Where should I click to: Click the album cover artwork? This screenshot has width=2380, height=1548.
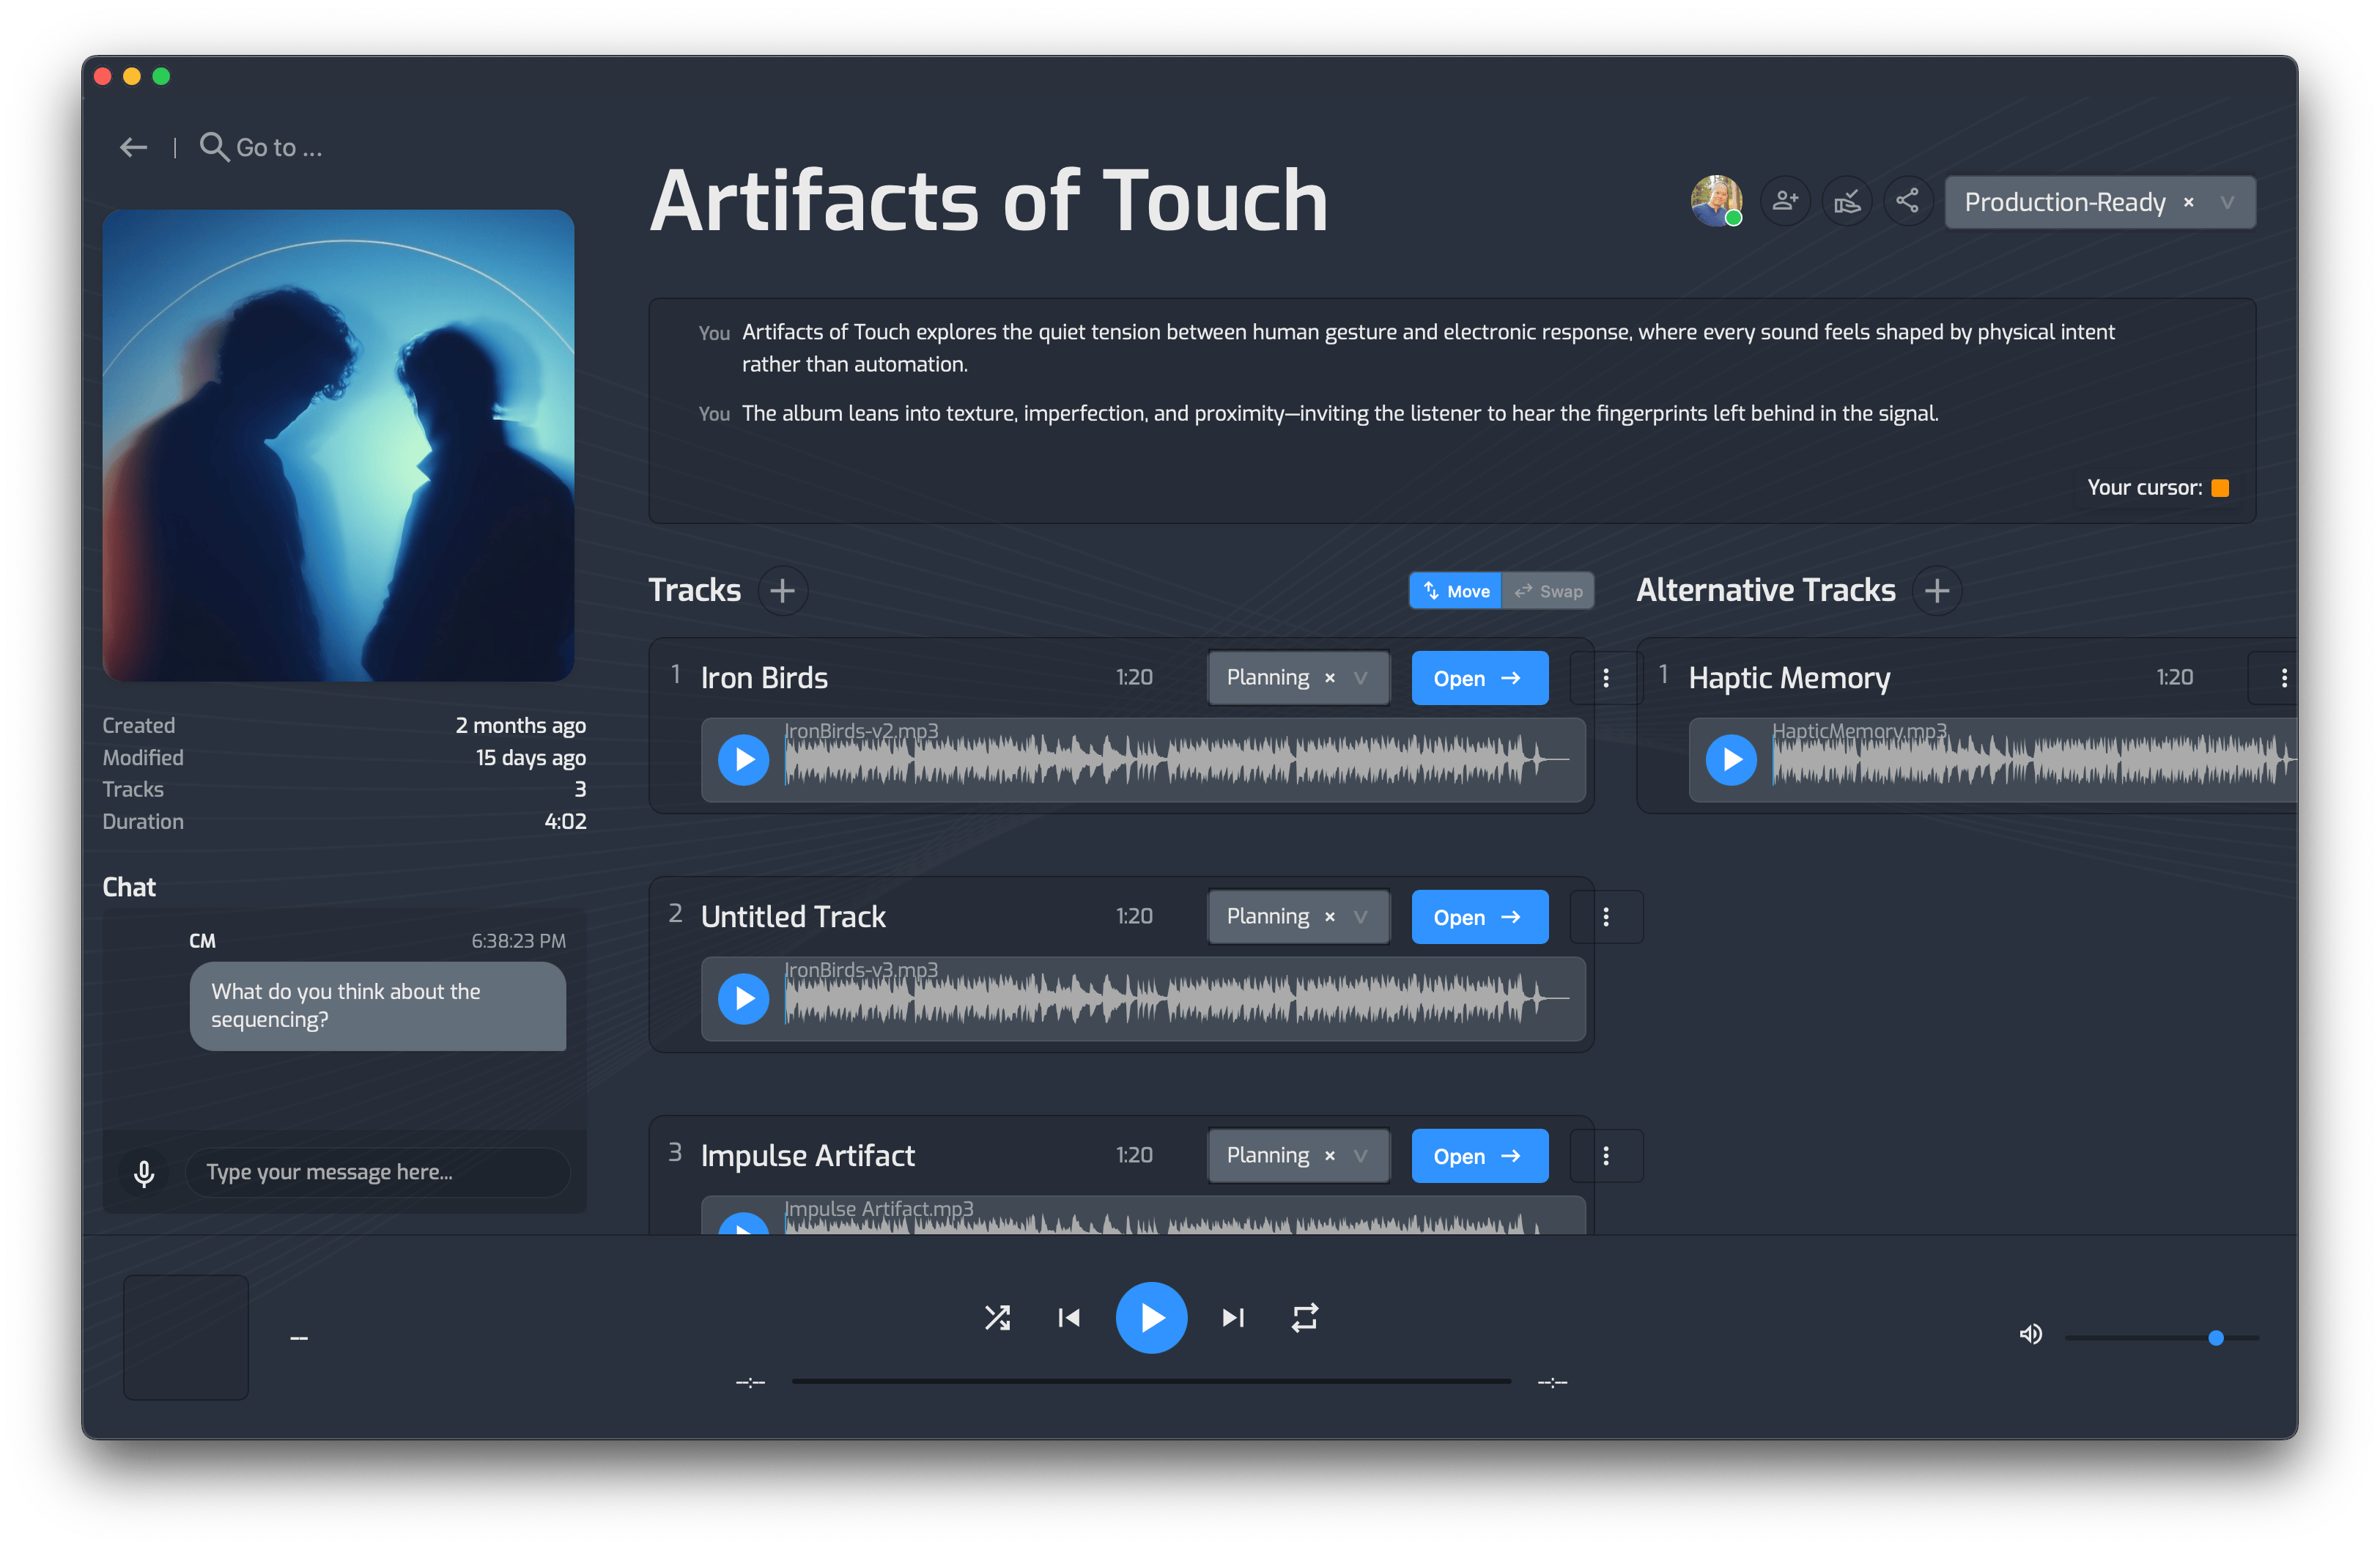338,445
